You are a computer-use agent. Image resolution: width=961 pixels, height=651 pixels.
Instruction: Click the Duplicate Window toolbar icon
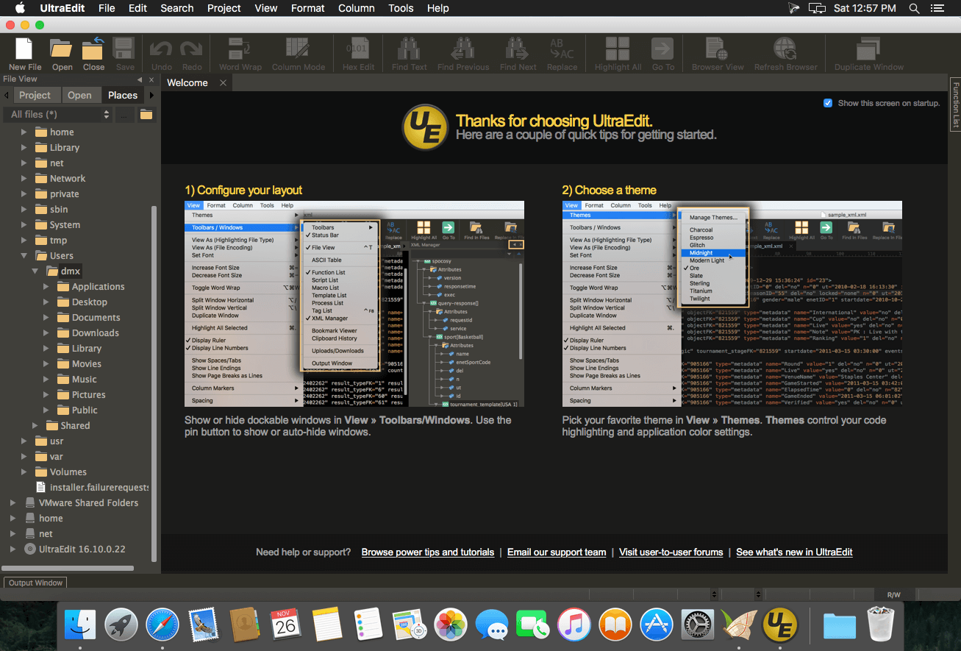868,50
